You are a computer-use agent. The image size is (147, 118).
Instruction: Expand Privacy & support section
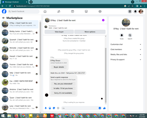click(126, 60)
